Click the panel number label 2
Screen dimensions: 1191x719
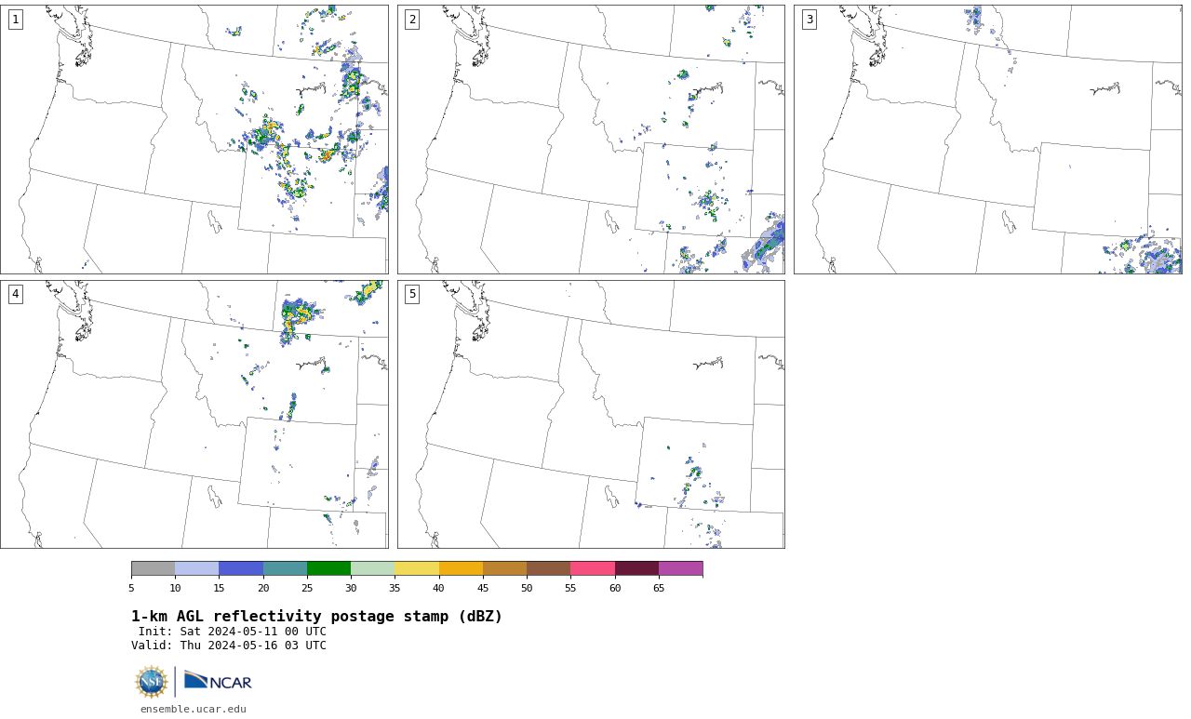tap(412, 20)
